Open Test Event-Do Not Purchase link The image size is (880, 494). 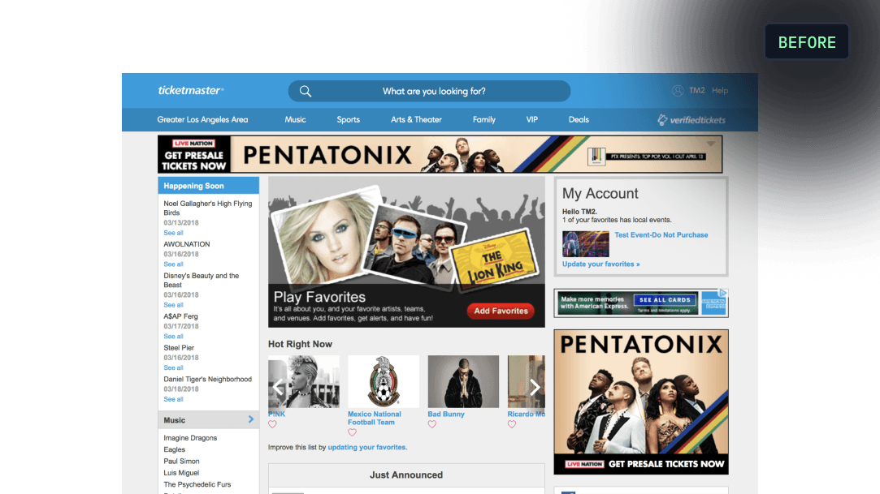(661, 235)
